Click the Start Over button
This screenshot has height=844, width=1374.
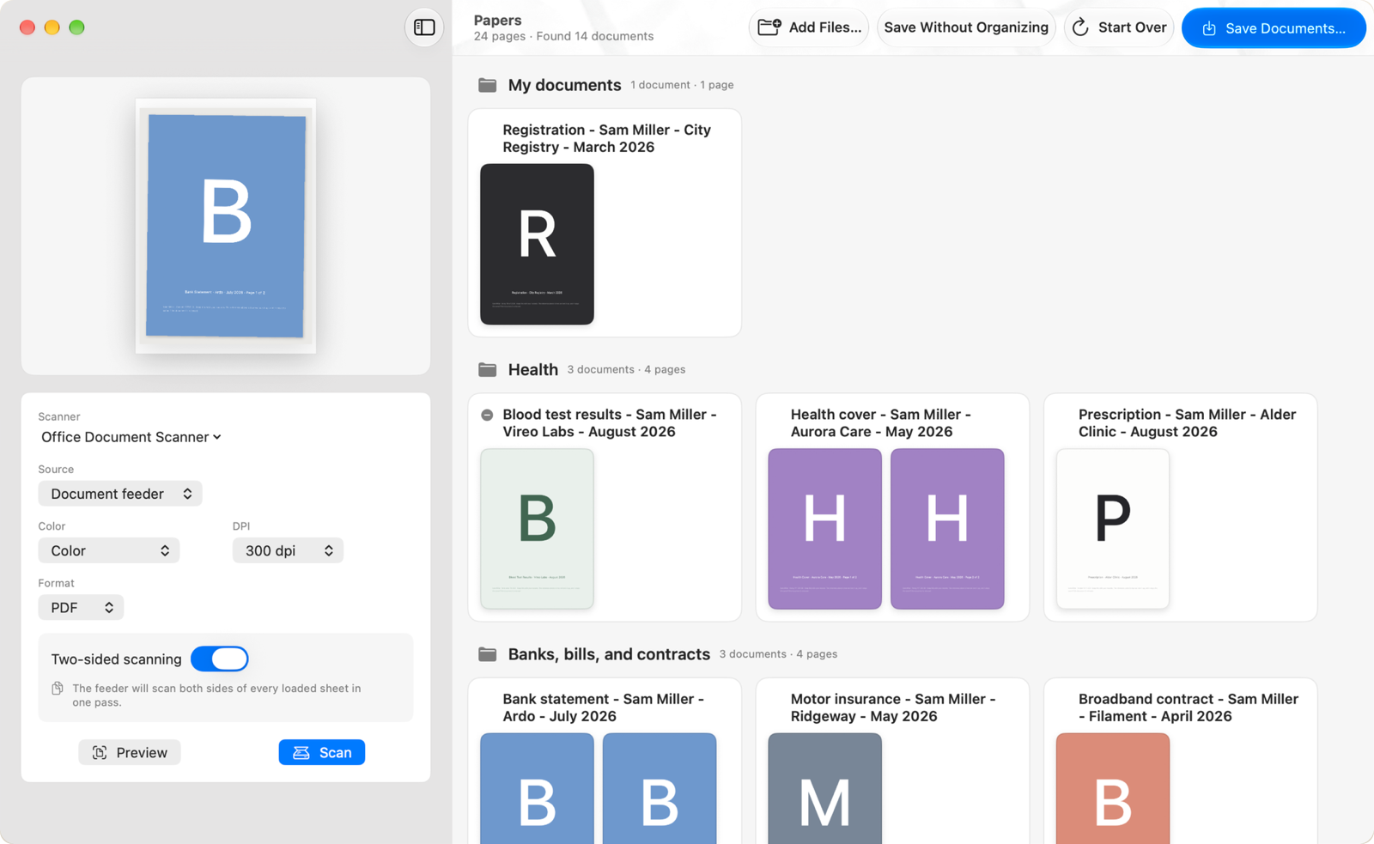coord(1119,27)
